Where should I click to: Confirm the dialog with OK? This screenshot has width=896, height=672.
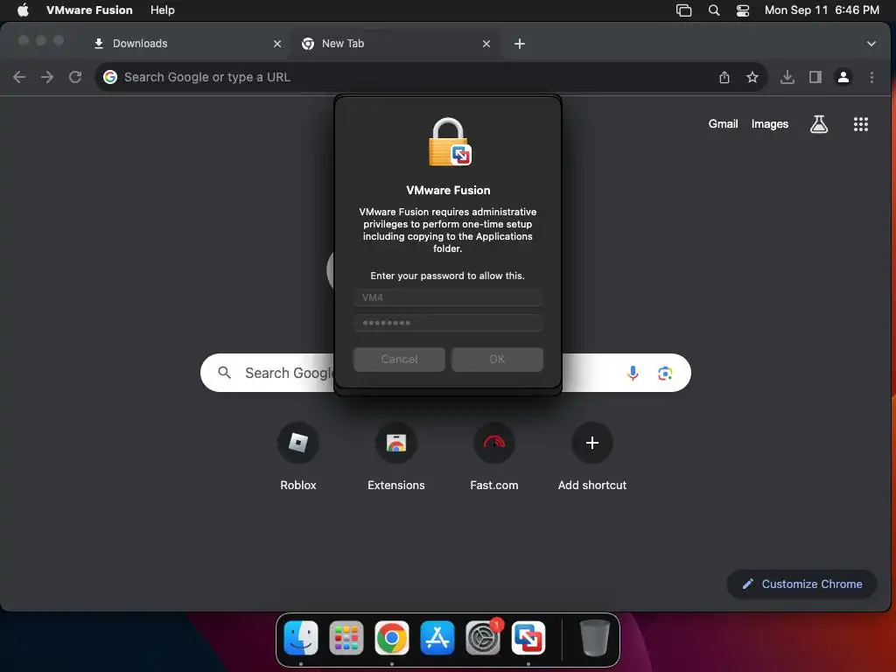pos(497,360)
